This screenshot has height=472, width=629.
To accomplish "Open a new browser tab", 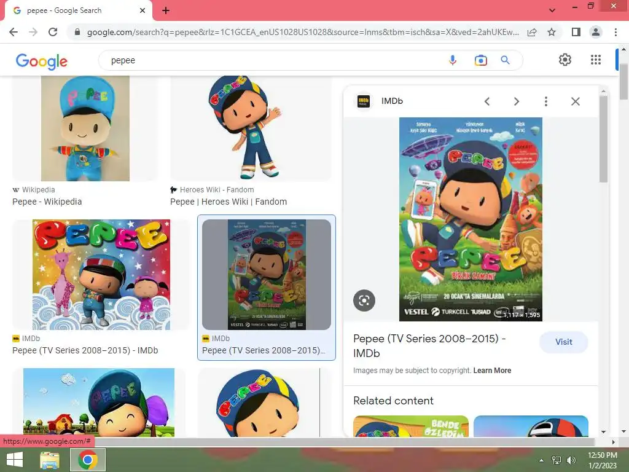I will tap(166, 10).
